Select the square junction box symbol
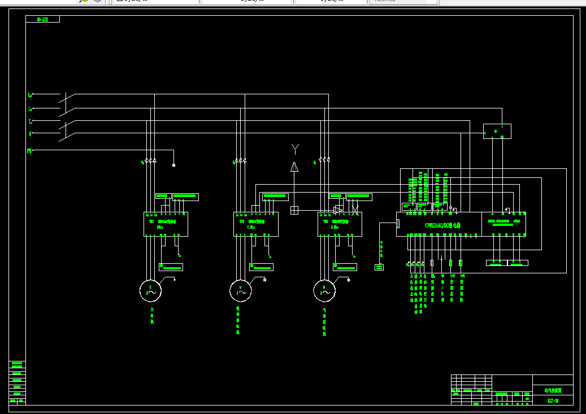 (x=294, y=210)
